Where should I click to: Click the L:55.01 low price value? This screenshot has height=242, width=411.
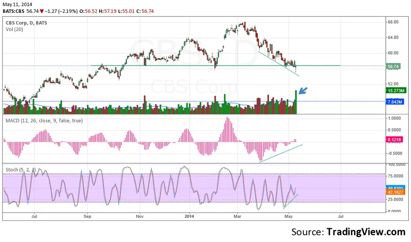pos(126,11)
